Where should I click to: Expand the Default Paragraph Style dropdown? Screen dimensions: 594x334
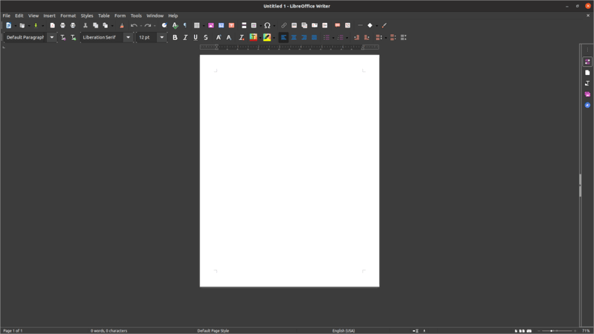tap(52, 37)
